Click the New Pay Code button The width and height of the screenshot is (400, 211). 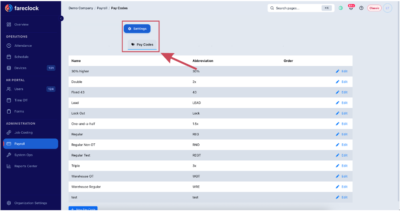[x=83, y=209]
